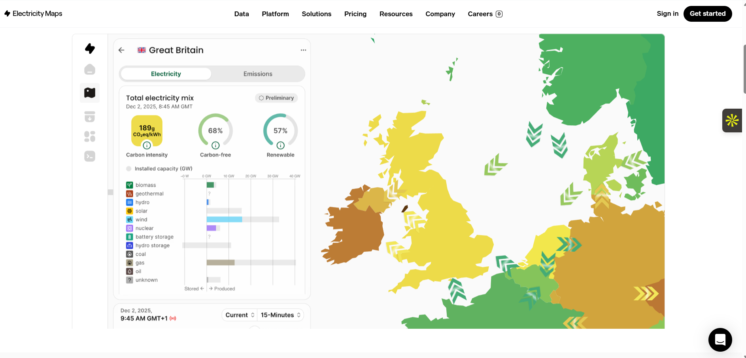Open the Current time mode dropdown
Viewport: 746px width, 358px height.
pyautogui.click(x=239, y=315)
